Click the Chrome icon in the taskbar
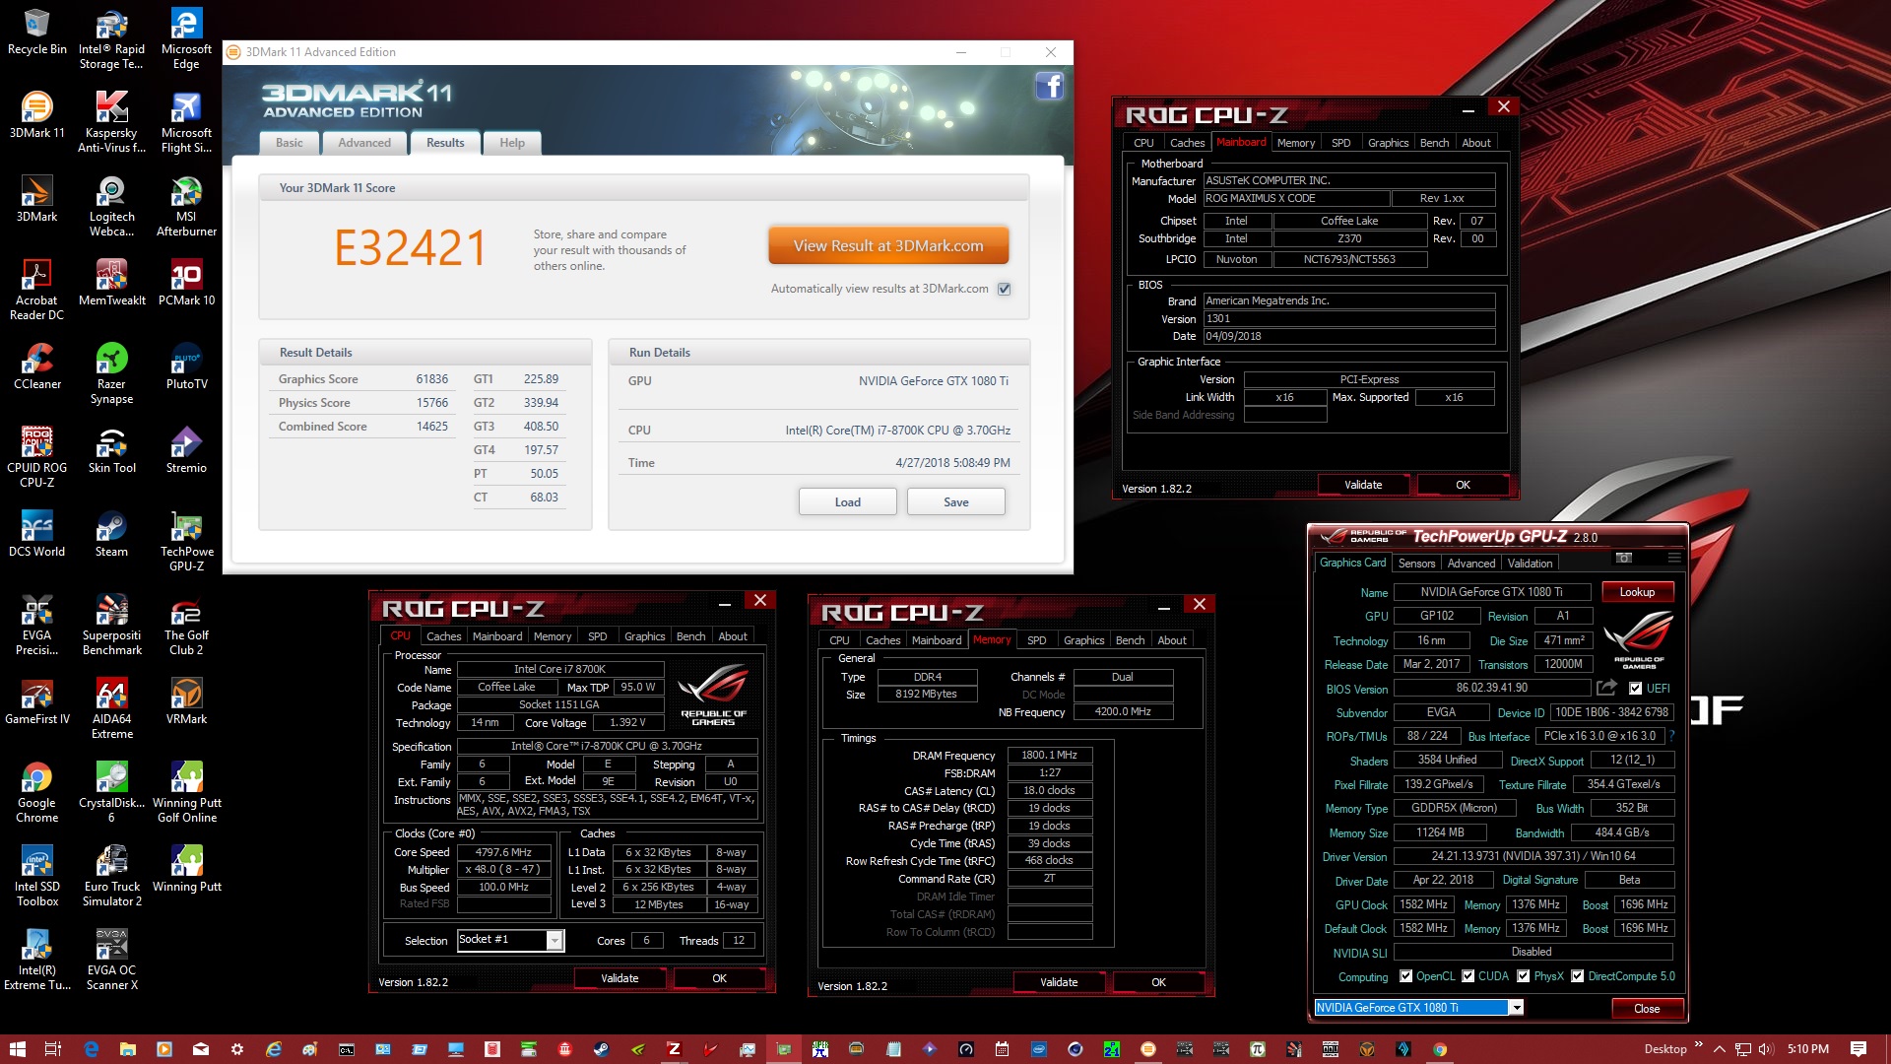Screen dimensions: 1891x1064 1439,1049
